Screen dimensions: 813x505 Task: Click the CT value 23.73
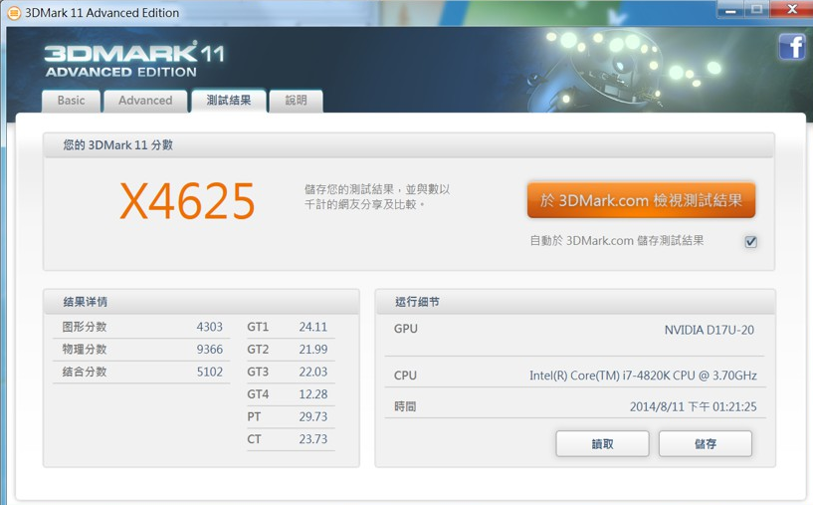(x=313, y=439)
